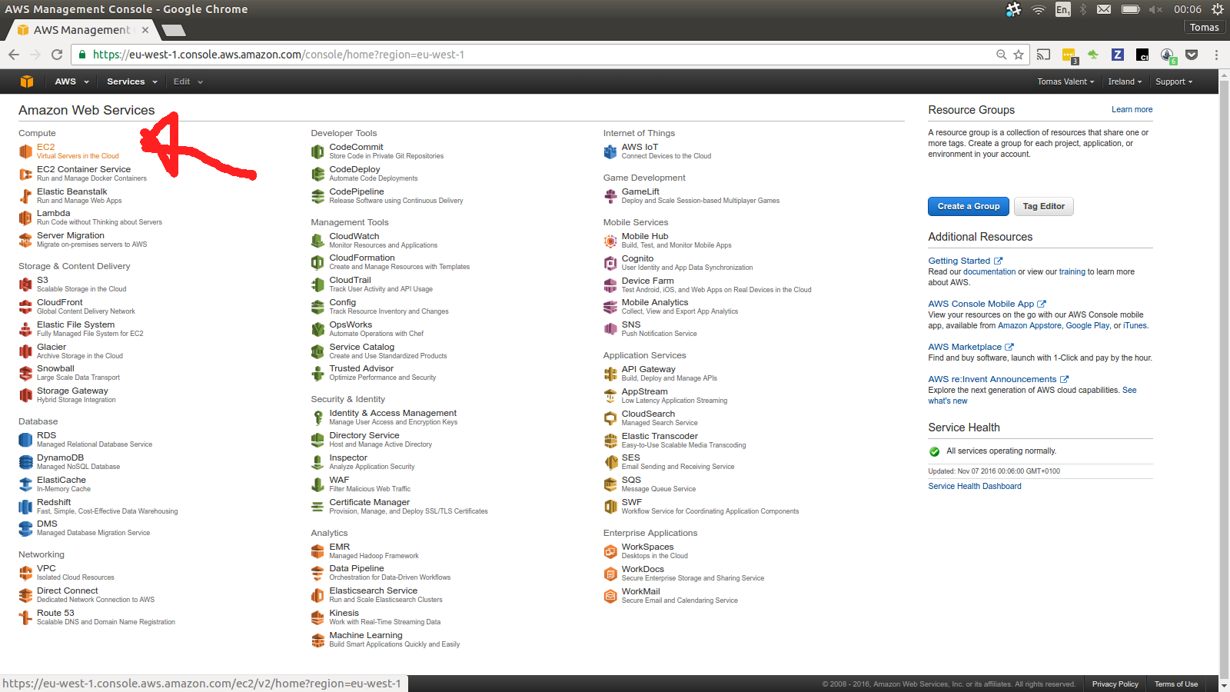Open the S3 storage icon
The image size is (1230, 692).
(x=25, y=284)
